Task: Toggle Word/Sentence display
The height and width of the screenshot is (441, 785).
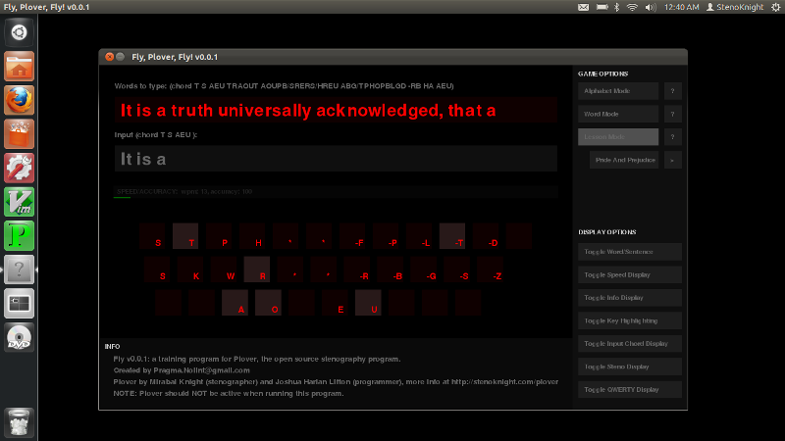Action: [630, 252]
